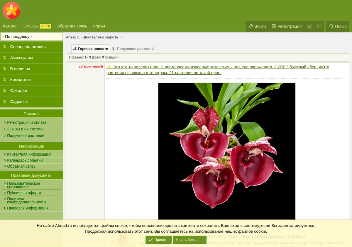The width and height of the screenshot is (352, 247).
Task: Click the arrow icon beside Спецпредложения
Action: pos(4,47)
